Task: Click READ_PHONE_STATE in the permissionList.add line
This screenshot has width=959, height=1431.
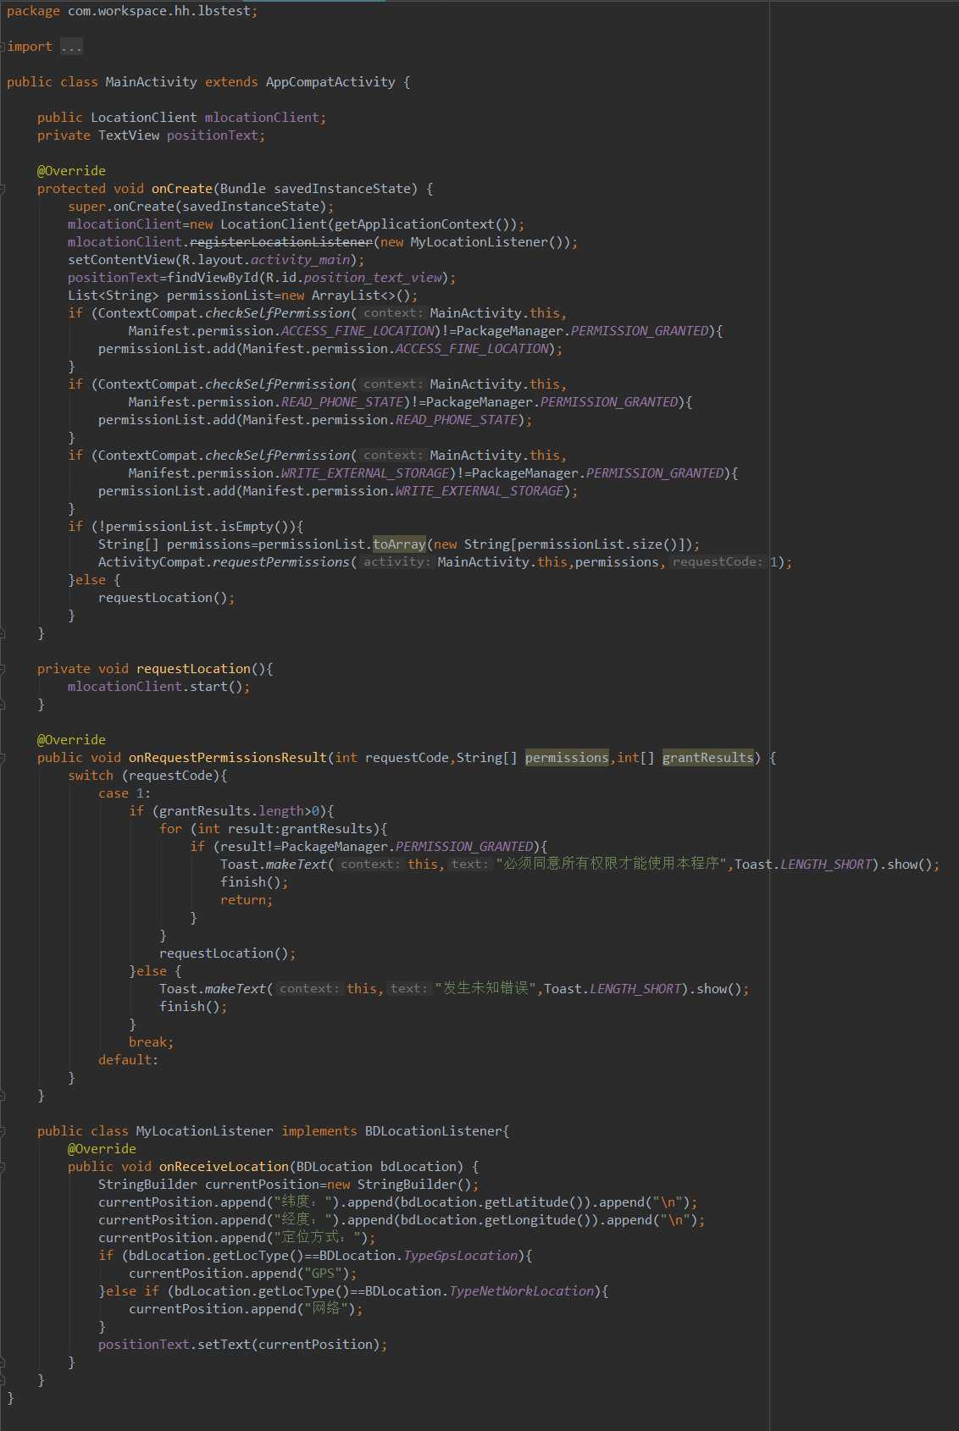Action: pos(456,420)
